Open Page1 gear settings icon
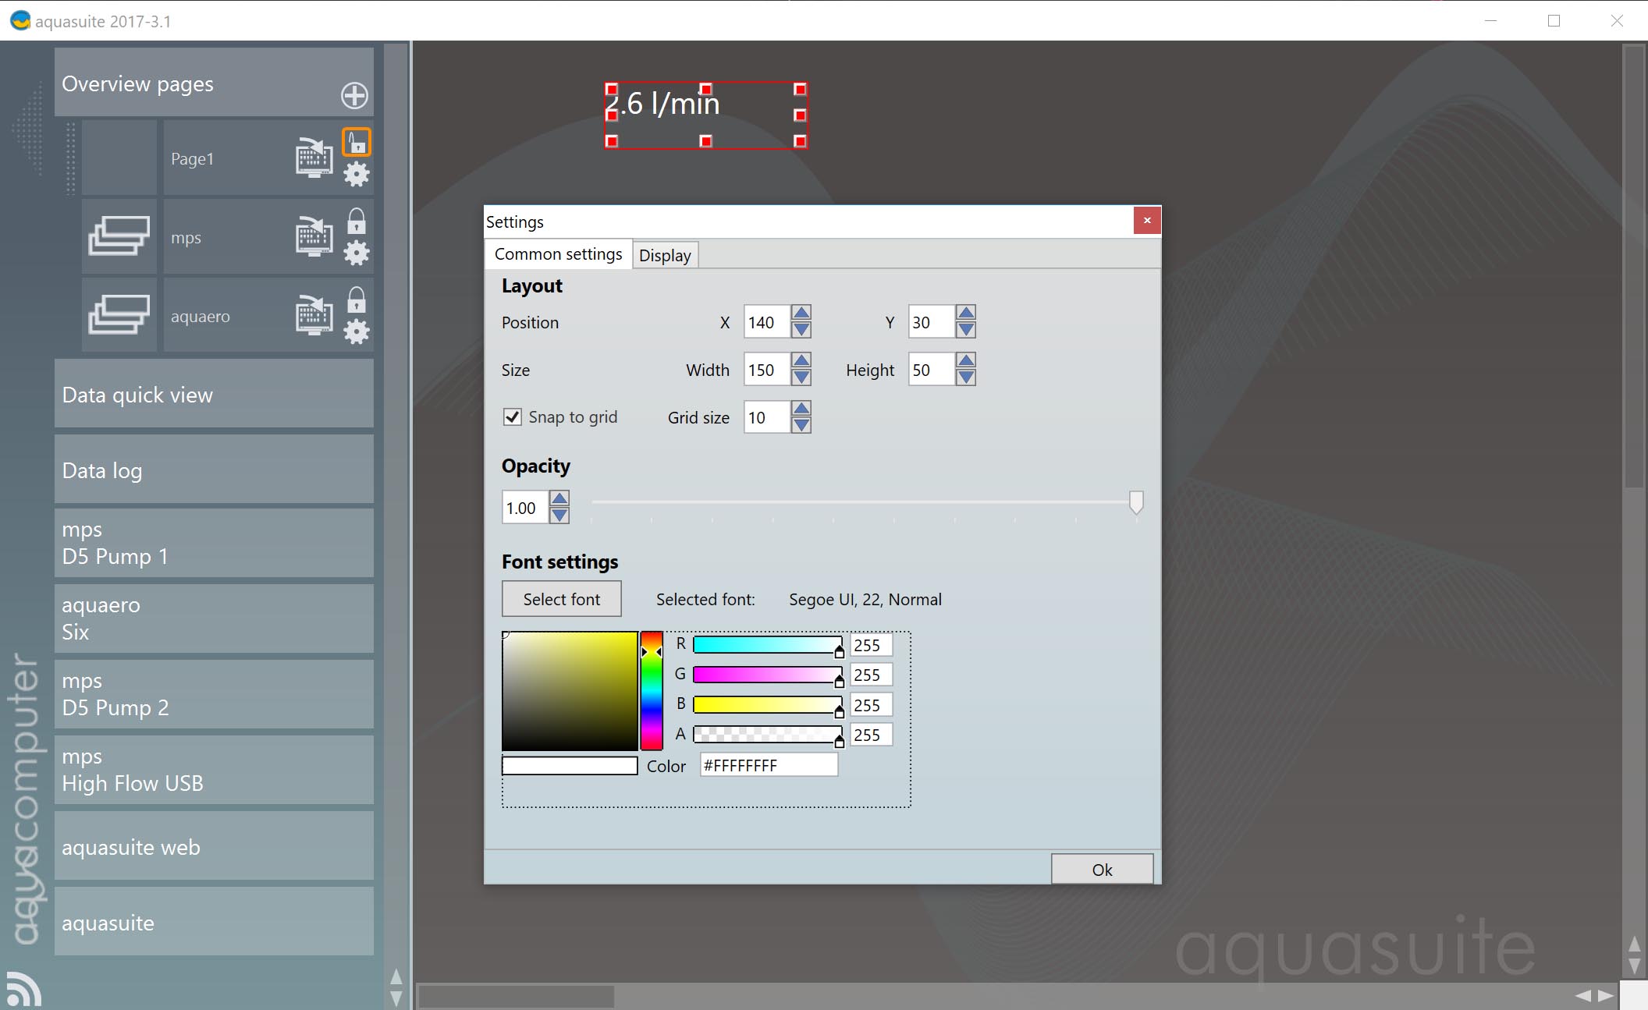 pyautogui.click(x=357, y=174)
